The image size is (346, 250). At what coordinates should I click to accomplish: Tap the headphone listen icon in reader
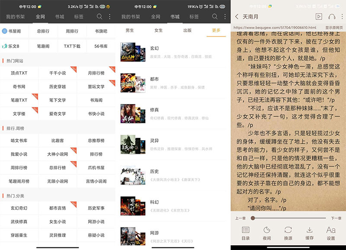(332, 16)
